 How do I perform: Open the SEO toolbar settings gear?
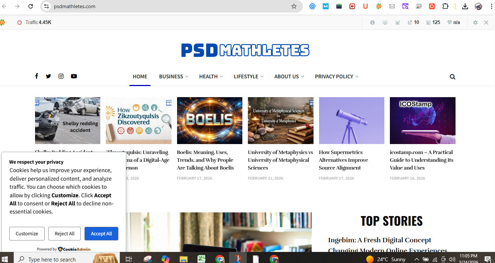[x=475, y=23]
